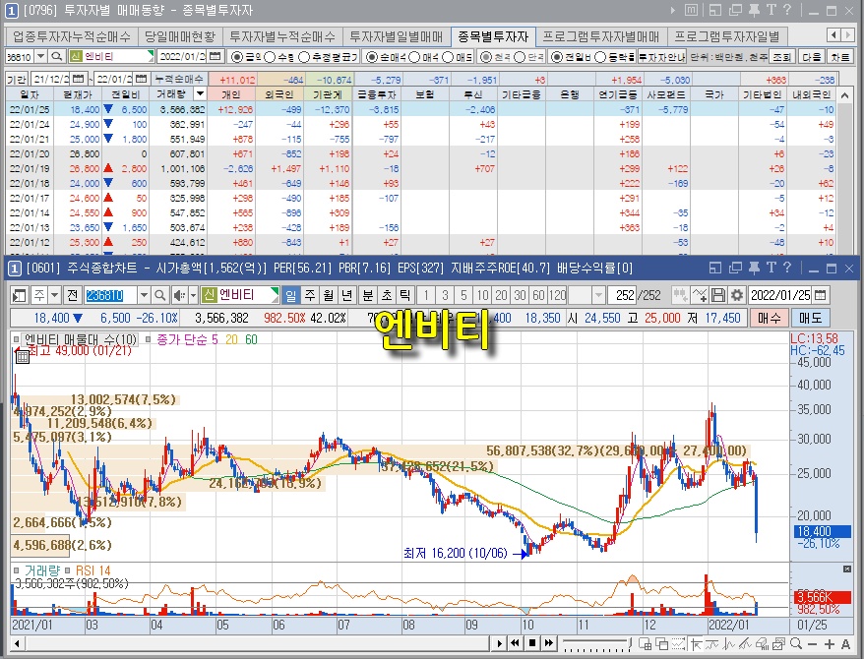The image size is (864, 659).
Task: Open the 엔비티 stock name dropdown in the chart
Action: [x=274, y=296]
